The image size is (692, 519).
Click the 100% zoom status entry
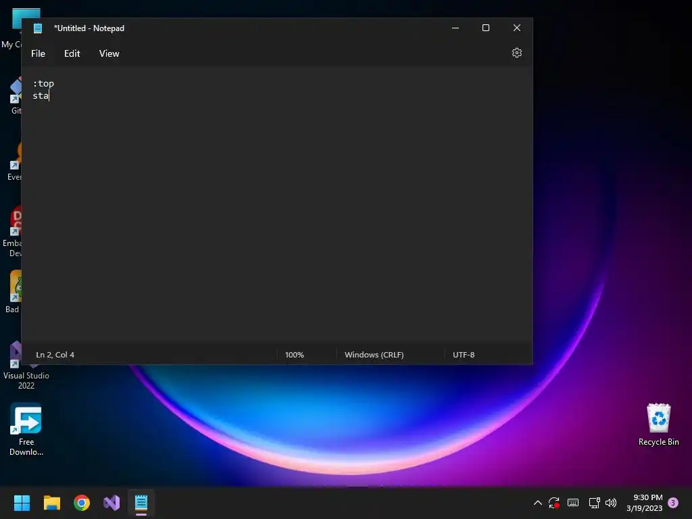(x=295, y=355)
